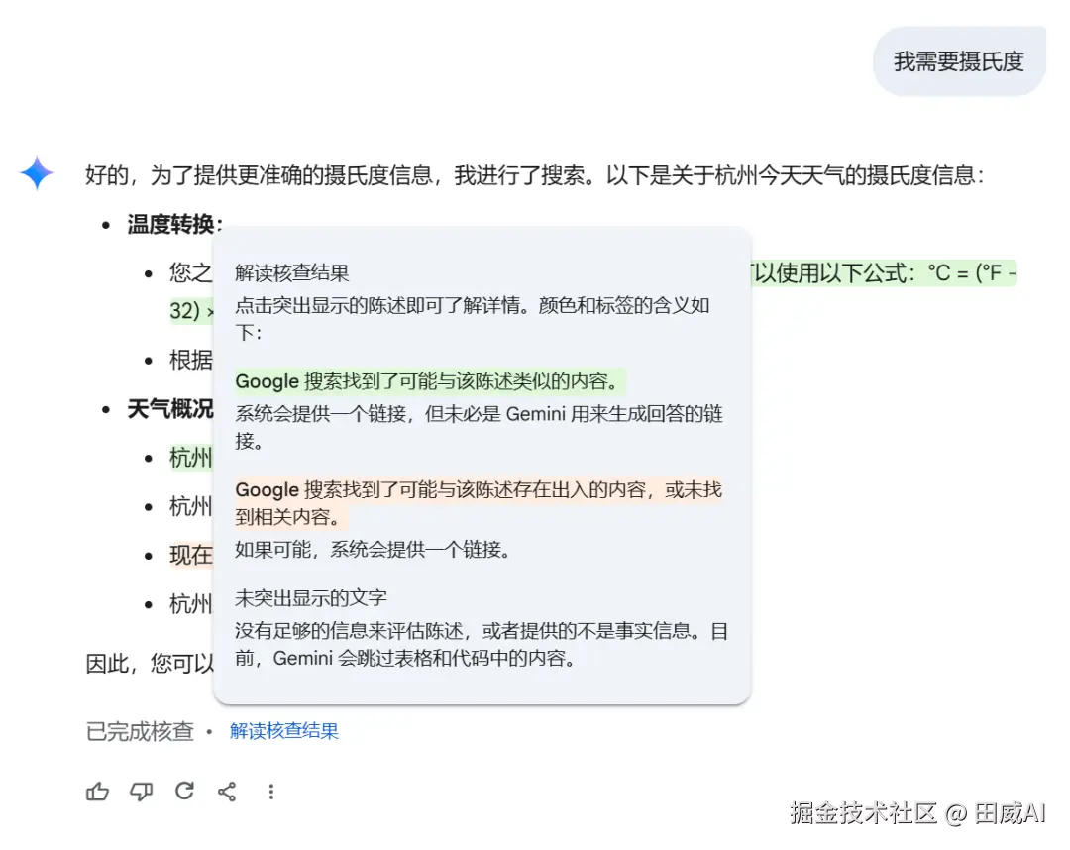Click the 因此，您可以 paragraph start
Viewport: 1070px width, 850px height.
pos(150,663)
